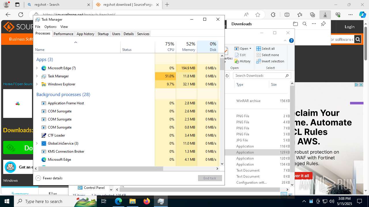
Task: Open new Edge tab with plus button
Action: click(167, 5)
